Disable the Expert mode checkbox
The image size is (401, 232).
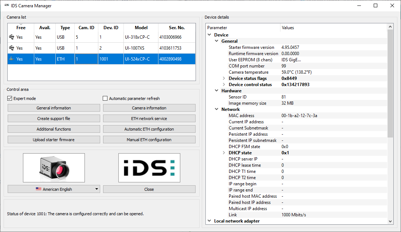[x=10, y=98]
